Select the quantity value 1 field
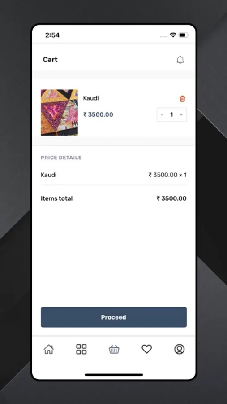Viewport: 227px width, 404px height. coord(171,114)
